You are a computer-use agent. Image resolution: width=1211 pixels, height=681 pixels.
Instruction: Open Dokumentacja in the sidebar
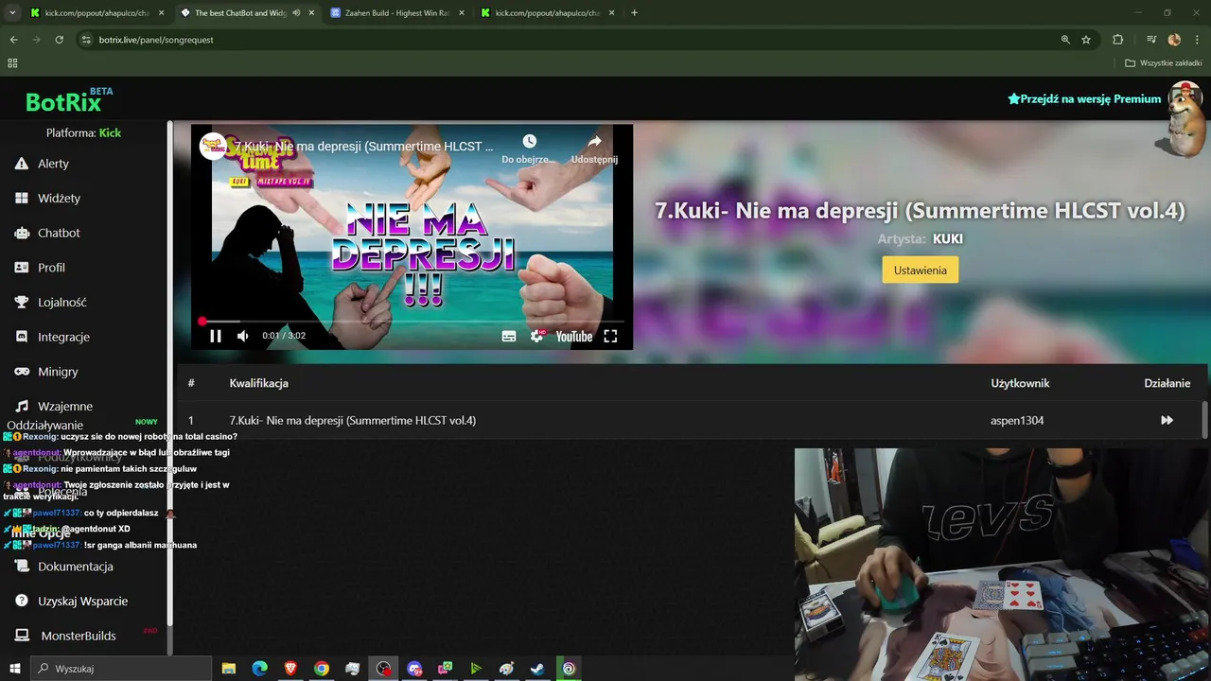[63, 567]
